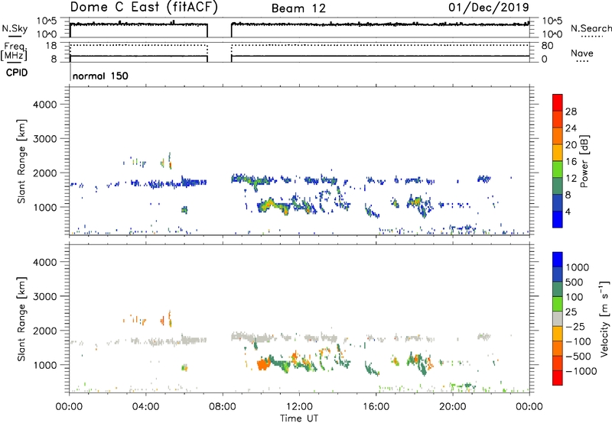Click the '12:00' time axis label

tap(299, 407)
